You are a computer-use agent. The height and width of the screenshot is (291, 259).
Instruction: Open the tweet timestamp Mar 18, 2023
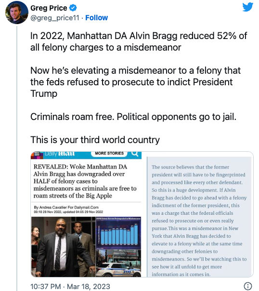pos(70,286)
